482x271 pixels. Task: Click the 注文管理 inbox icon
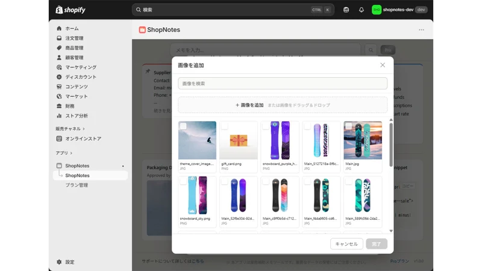coord(59,38)
